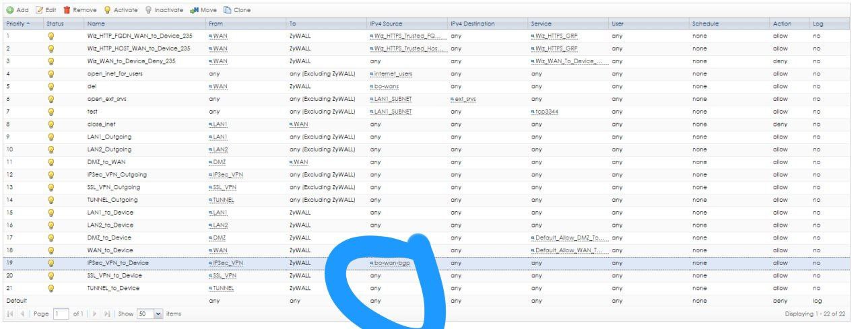862x329 pixels.
Task: Click the Add rule toolbar button
Action: [18, 10]
